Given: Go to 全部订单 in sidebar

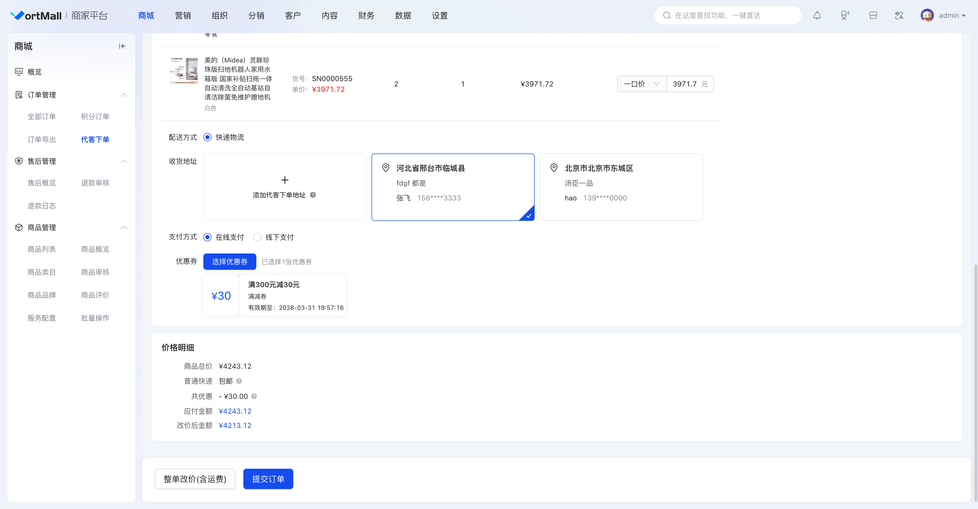Looking at the screenshot, I should pyautogui.click(x=42, y=117).
